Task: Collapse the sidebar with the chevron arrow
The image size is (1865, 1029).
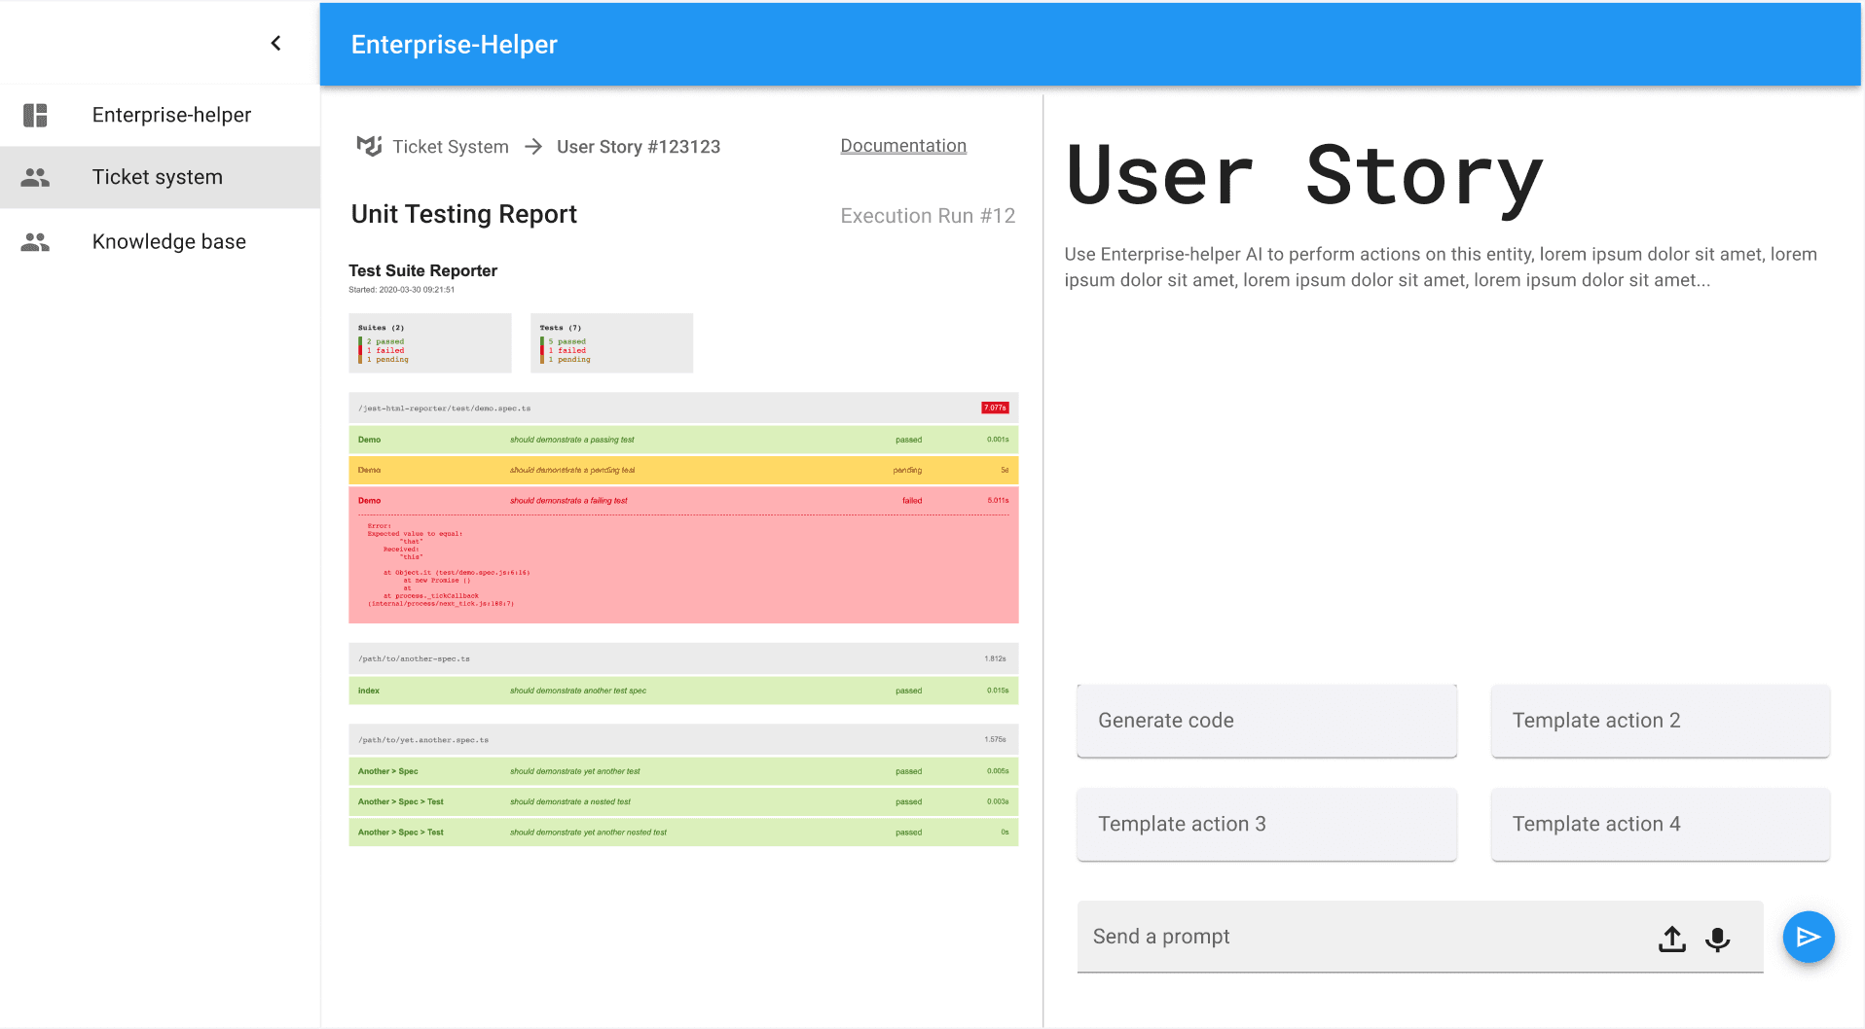Action: 275,43
